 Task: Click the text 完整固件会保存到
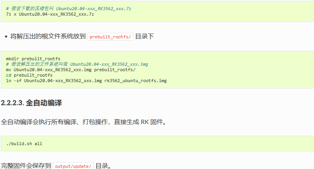pos(26,166)
